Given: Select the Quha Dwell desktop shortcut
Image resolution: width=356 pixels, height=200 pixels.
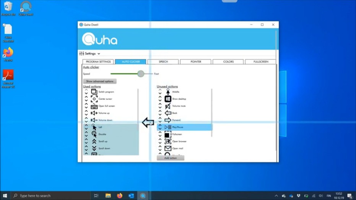Looking at the screenshot, I should pyautogui.click(x=26, y=8).
